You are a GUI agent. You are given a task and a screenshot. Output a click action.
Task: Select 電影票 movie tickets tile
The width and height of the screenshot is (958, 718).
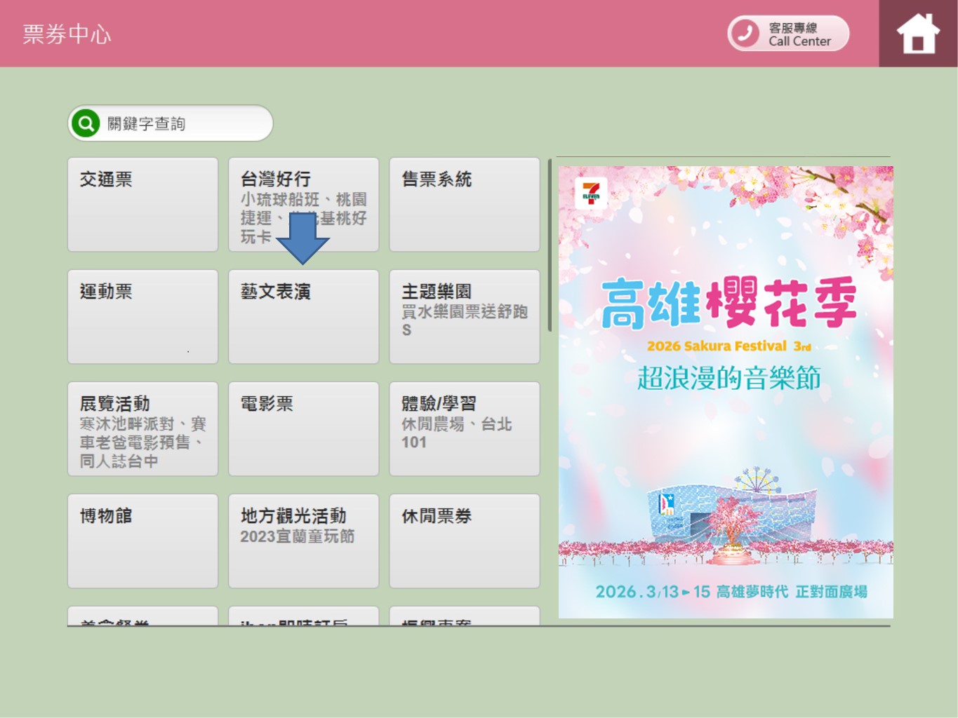[303, 428]
